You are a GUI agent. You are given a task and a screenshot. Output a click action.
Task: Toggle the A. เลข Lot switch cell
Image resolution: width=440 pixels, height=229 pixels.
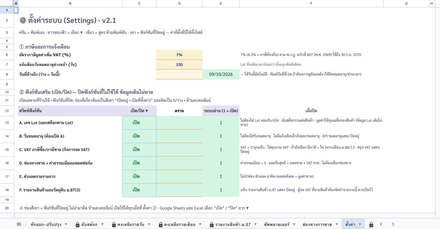139,123
